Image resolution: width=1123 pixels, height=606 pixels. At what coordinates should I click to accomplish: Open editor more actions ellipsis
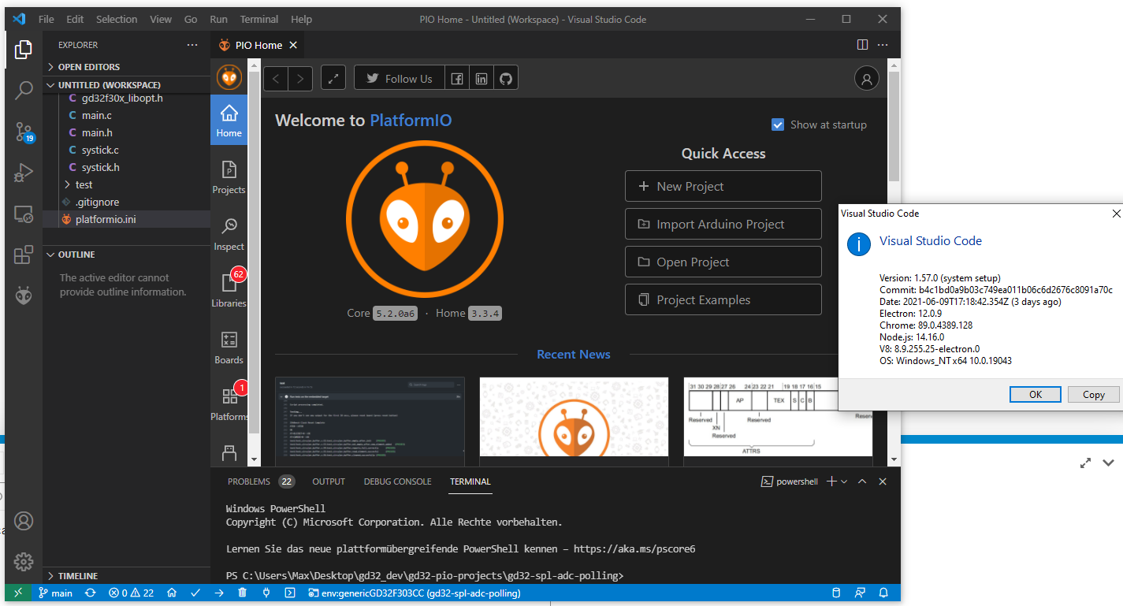883,45
